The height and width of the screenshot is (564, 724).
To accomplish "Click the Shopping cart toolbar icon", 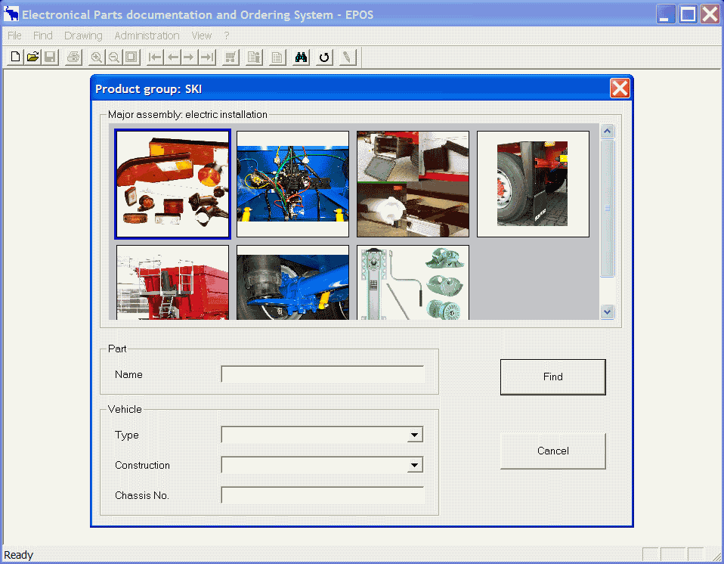I will [x=231, y=57].
